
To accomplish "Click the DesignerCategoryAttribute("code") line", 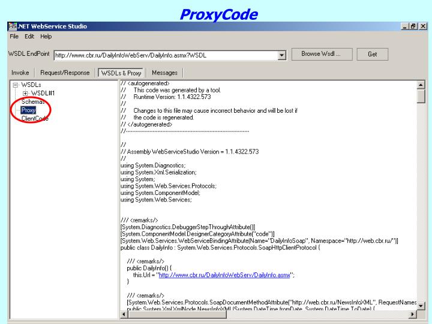I will (x=197, y=234).
